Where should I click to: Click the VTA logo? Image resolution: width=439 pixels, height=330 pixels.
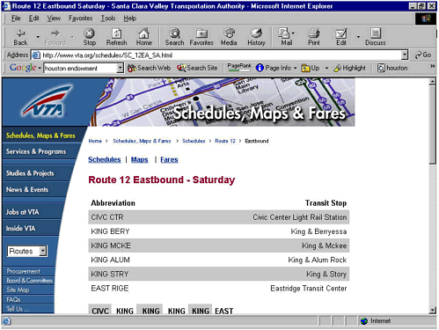pos(47,101)
